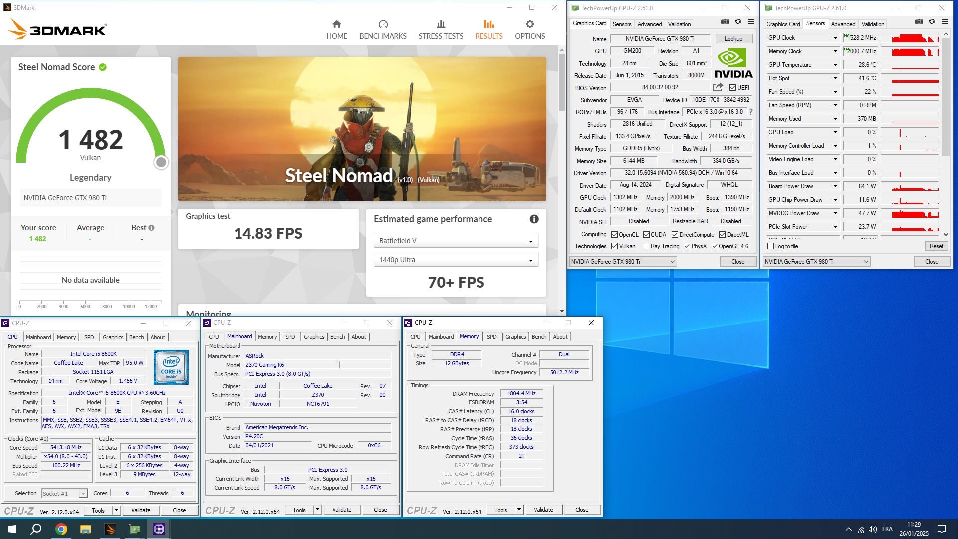Toggle the CUDA checkbox in GPU-Z

(646, 235)
